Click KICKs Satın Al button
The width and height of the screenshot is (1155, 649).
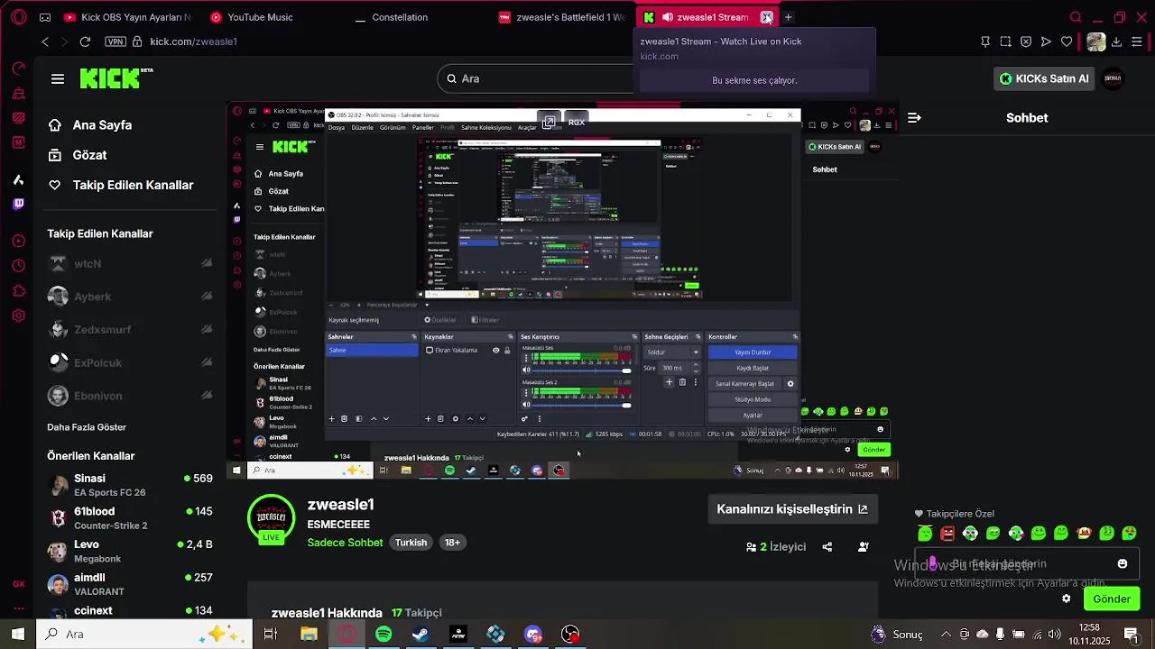pos(1043,78)
